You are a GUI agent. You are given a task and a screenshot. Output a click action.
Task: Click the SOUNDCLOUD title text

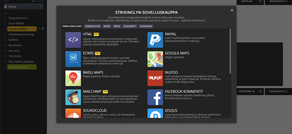(95, 111)
